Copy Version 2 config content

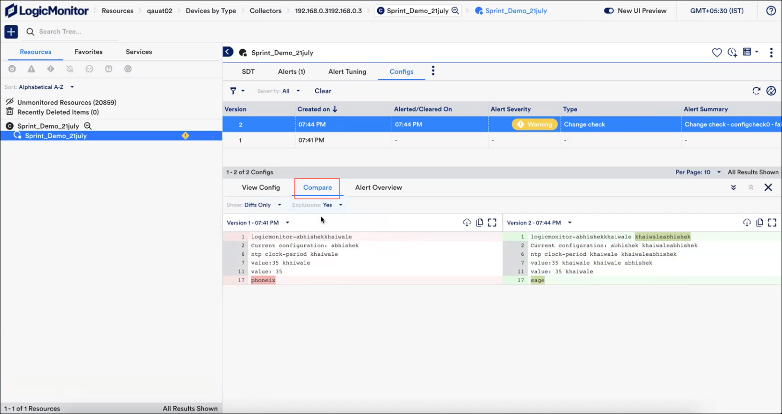click(x=759, y=222)
